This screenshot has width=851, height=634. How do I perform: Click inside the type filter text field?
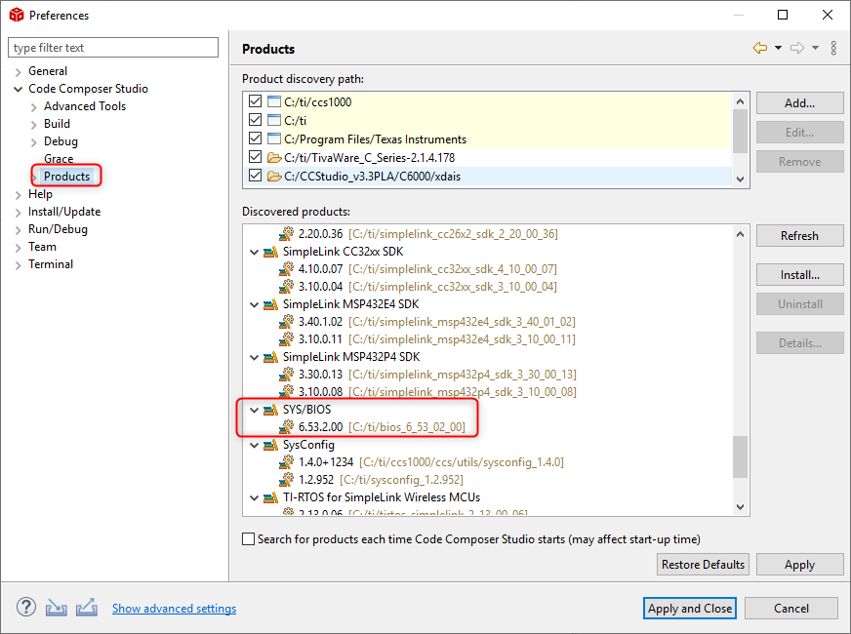(112, 47)
